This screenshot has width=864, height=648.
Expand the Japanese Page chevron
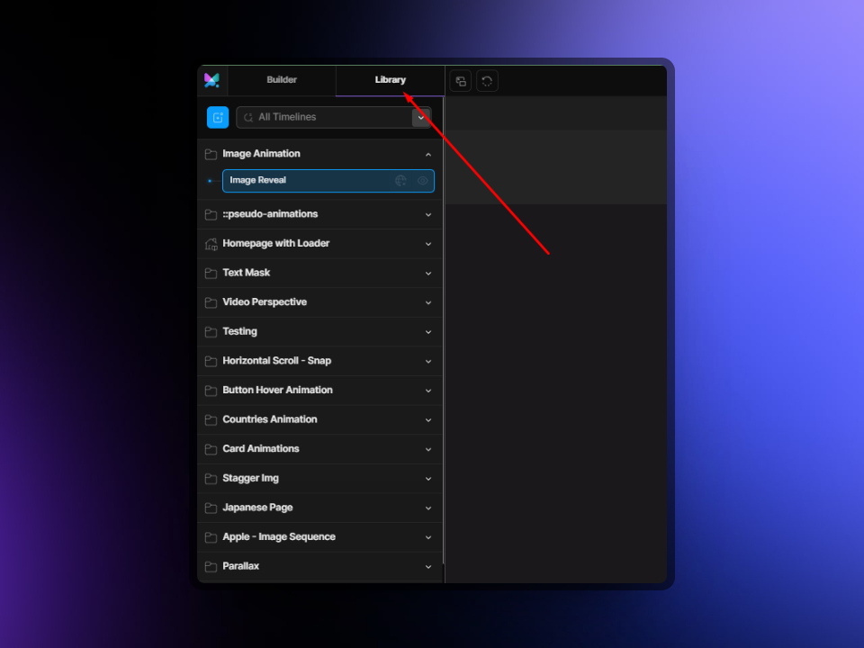coord(428,508)
